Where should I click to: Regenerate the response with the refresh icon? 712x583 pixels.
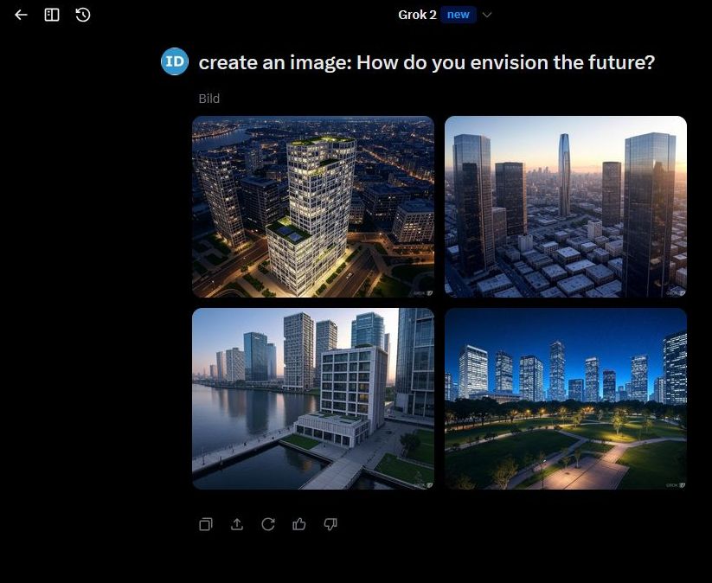tap(268, 524)
